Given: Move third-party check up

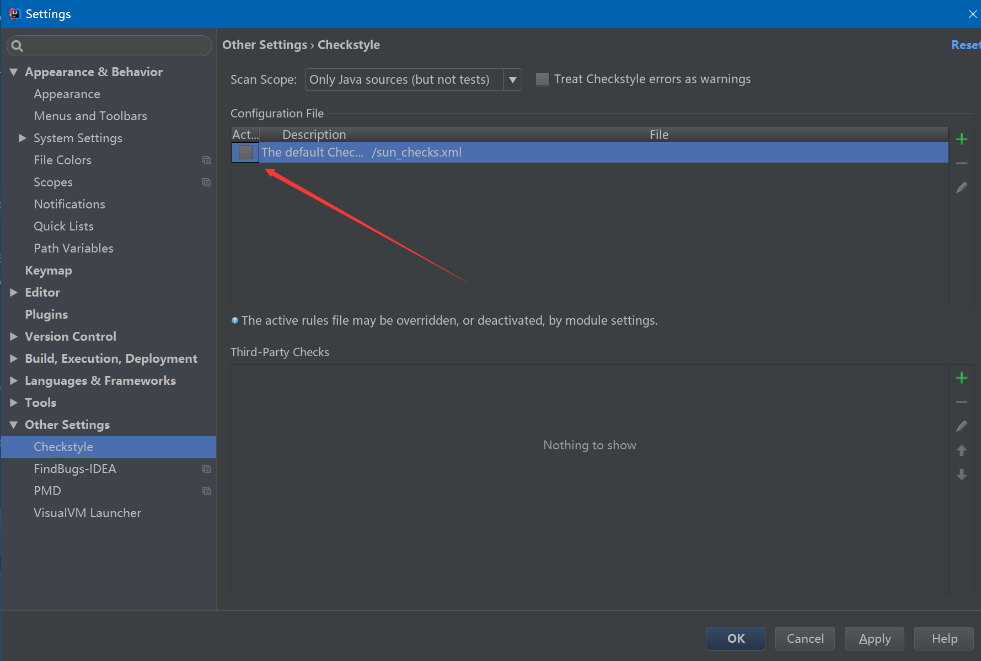Looking at the screenshot, I should pyautogui.click(x=962, y=450).
